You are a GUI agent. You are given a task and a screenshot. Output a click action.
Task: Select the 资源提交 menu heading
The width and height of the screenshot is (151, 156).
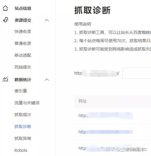[23, 20]
